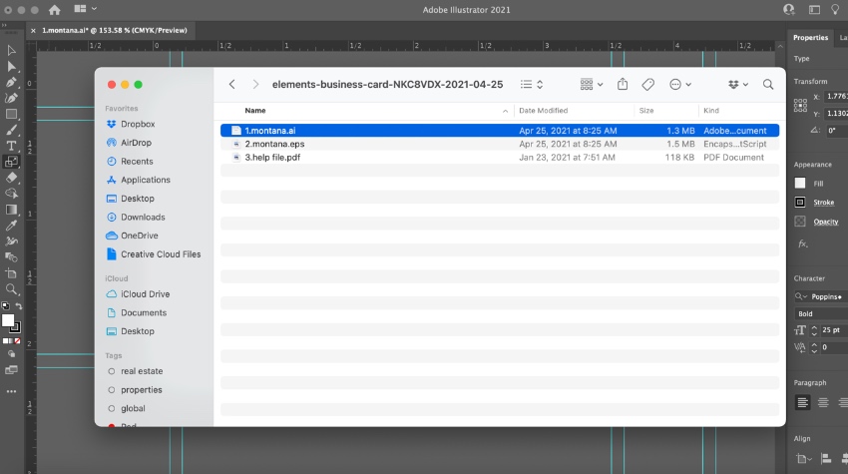The height and width of the screenshot is (474, 848).
Task: Select the Warp tool
Action: click(x=11, y=241)
